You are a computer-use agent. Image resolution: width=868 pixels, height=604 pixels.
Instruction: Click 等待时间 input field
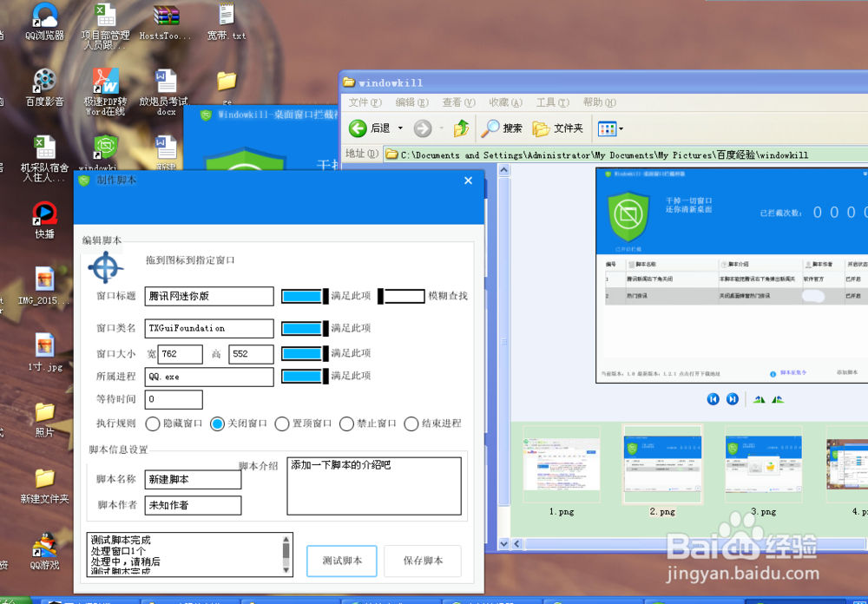click(x=174, y=399)
